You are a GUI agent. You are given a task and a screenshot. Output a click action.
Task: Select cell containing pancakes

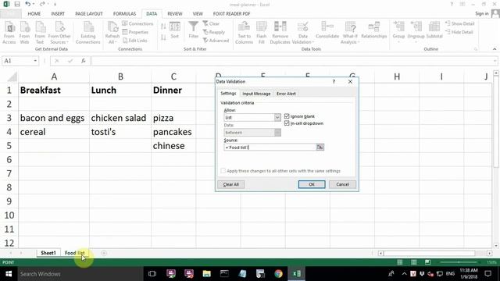point(173,132)
